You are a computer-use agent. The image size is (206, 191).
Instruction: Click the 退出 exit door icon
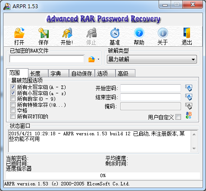pyautogui.click(x=187, y=33)
